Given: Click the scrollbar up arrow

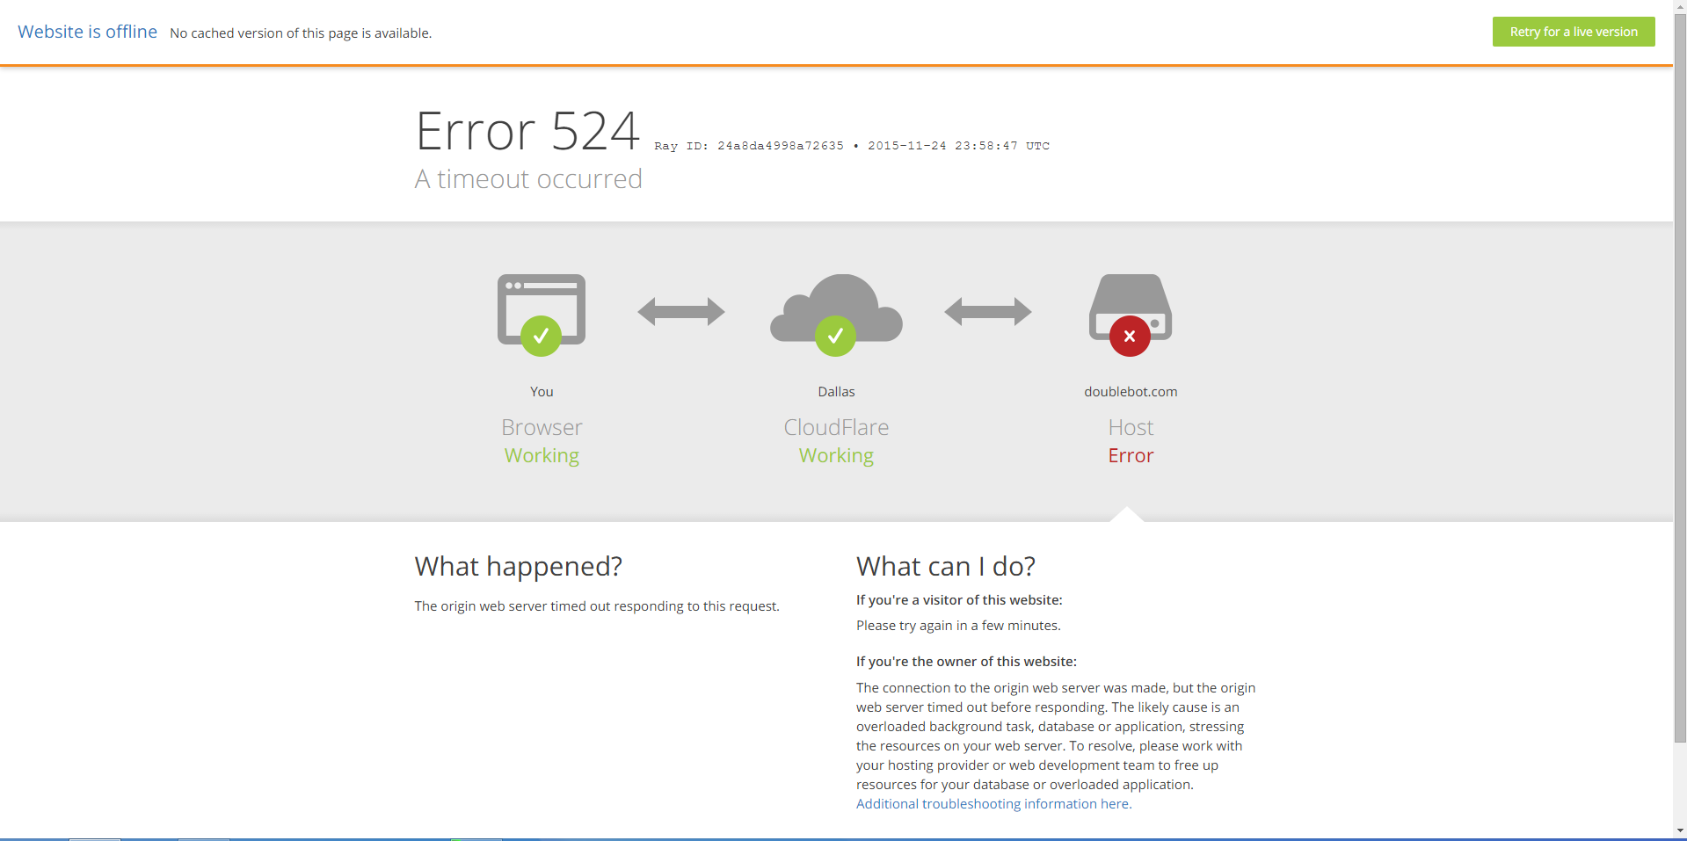Looking at the screenshot, I should coord(1680,6).
